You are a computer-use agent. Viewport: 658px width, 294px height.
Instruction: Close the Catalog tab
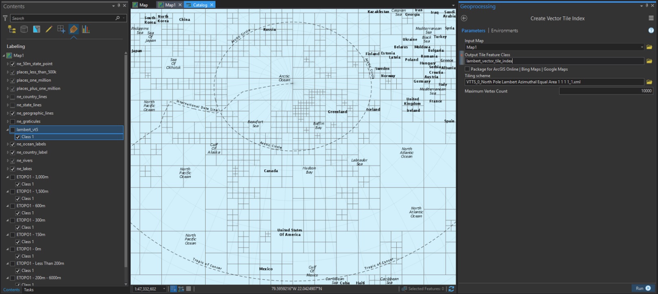click(x=212, y=5)
